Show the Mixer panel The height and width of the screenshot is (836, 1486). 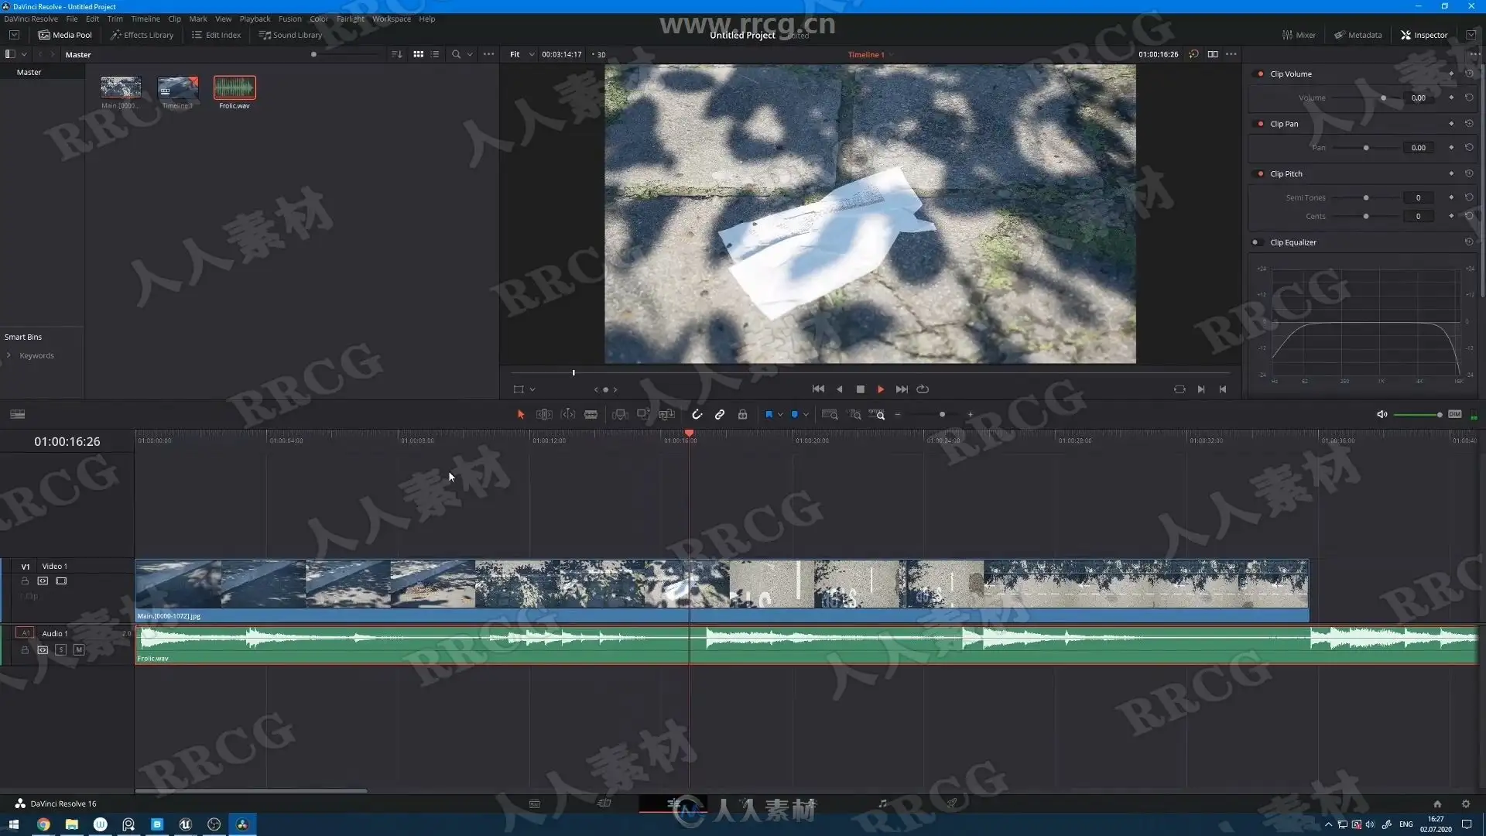point(1299,35)
